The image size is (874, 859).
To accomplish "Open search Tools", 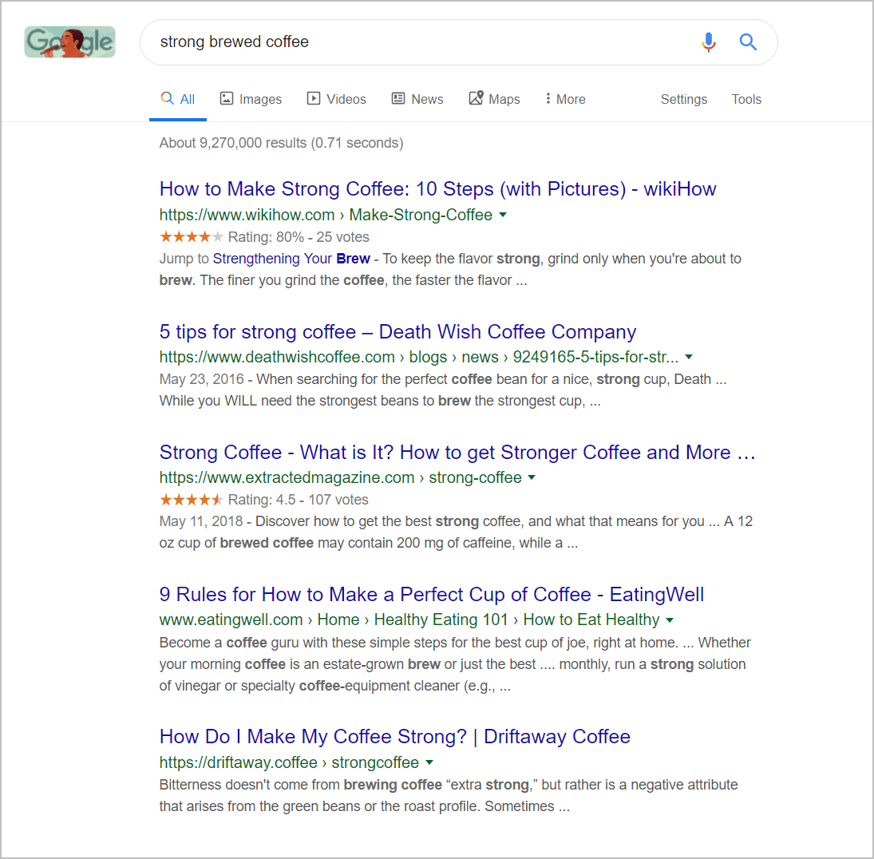I will point(746,99).
